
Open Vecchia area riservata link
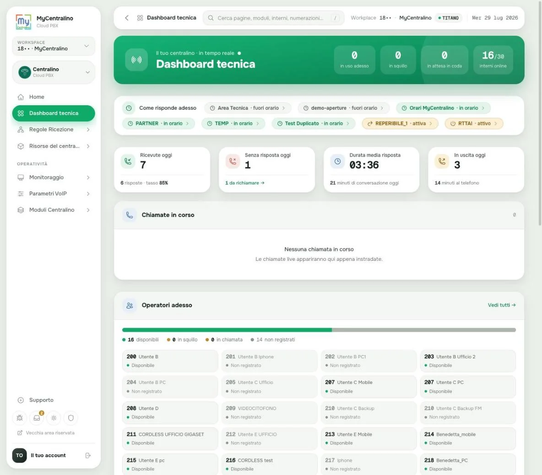click(46, 433)
